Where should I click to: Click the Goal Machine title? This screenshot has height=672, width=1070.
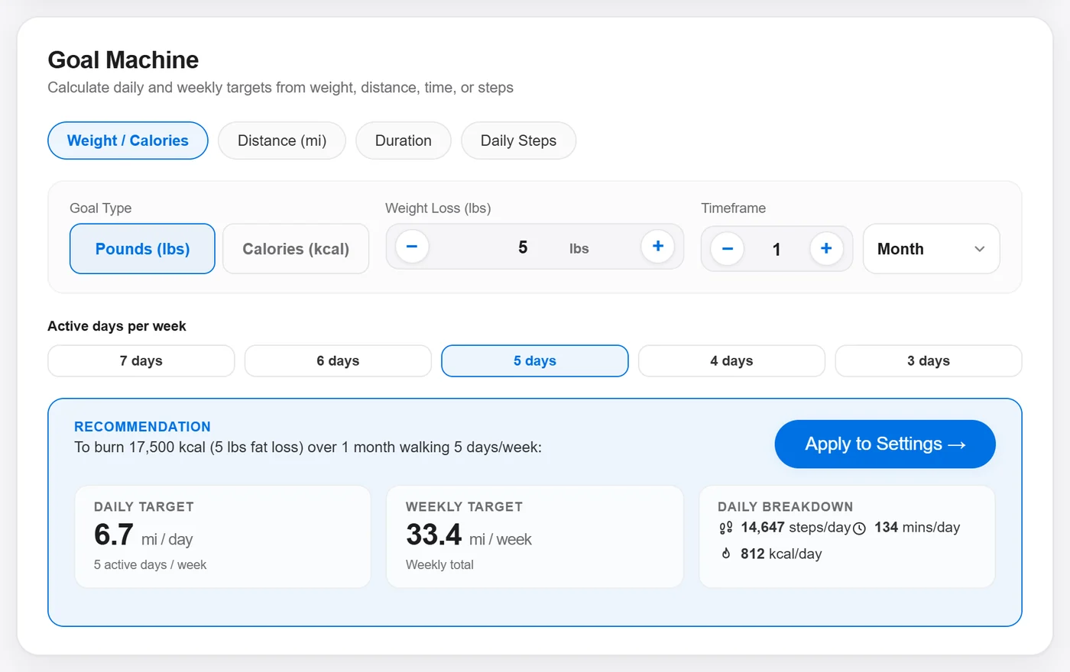point(123,60)
